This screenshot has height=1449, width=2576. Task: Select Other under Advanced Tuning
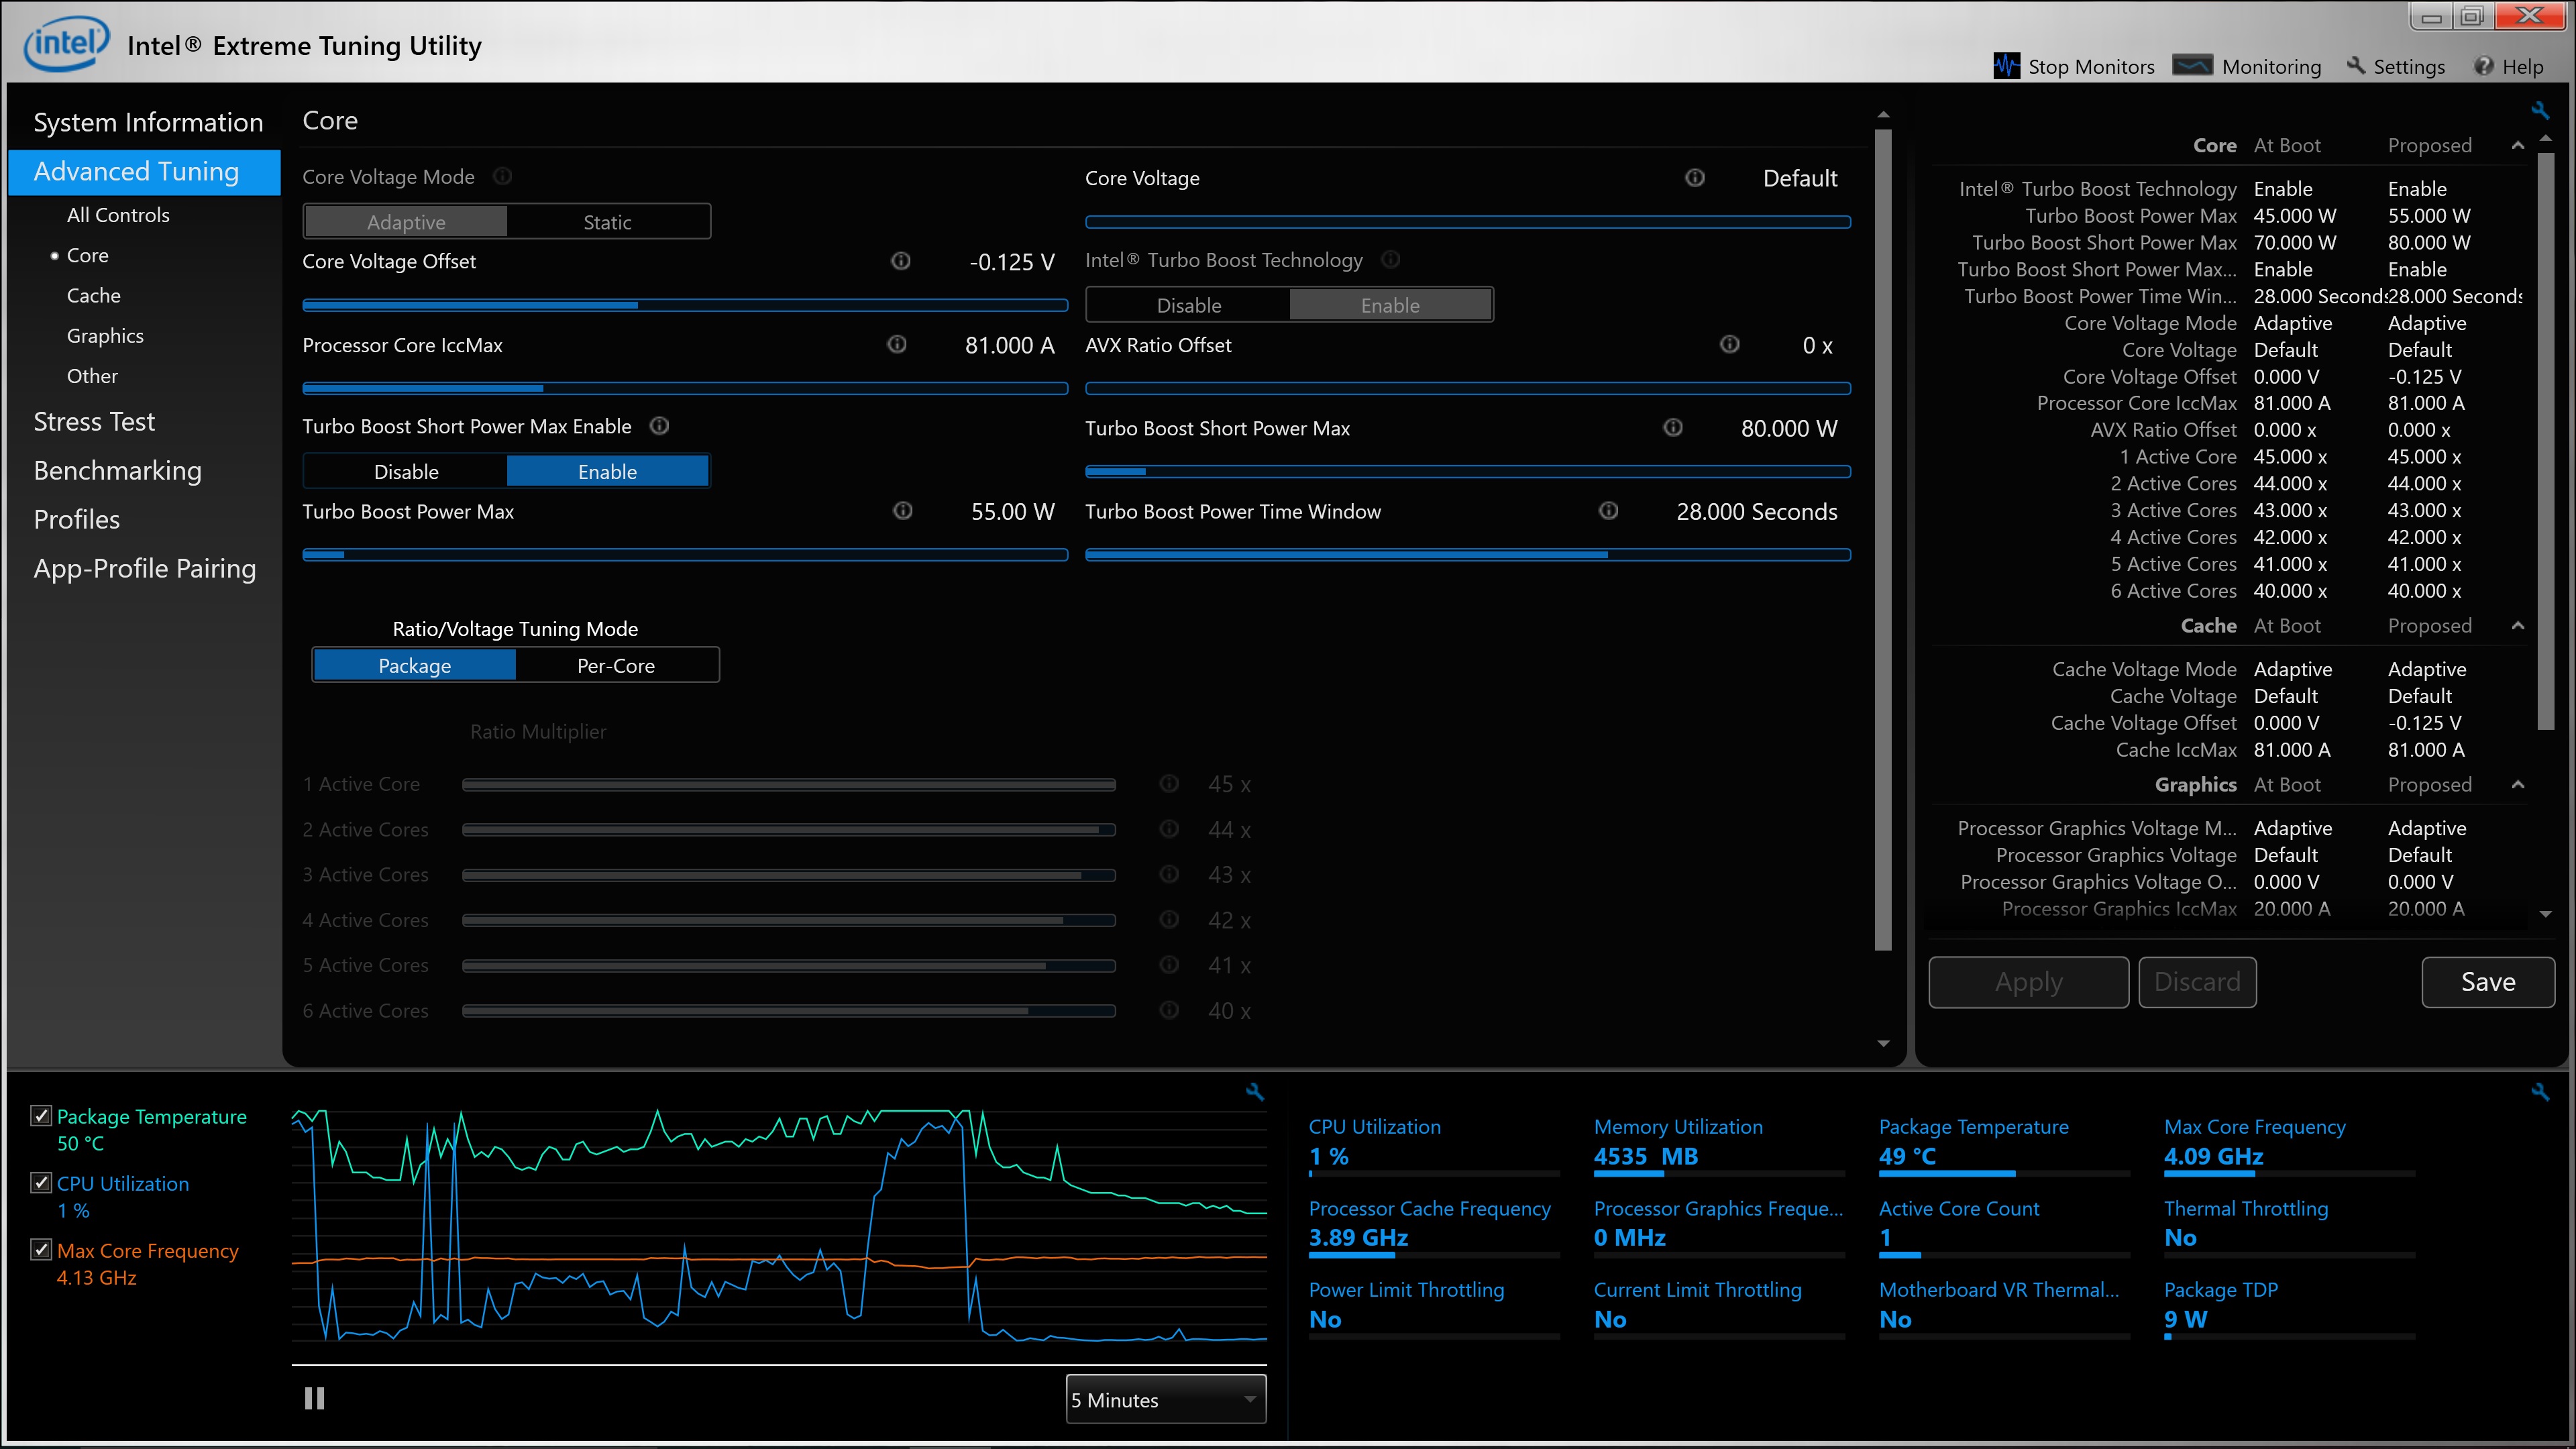click(92, 376)
